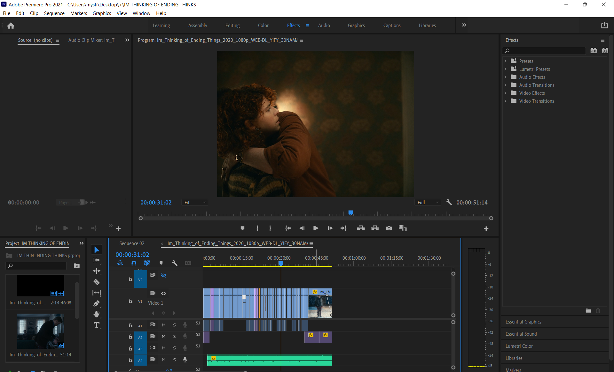
Task: Expand Video Transitions folder
Action: [x=505, y=101]
